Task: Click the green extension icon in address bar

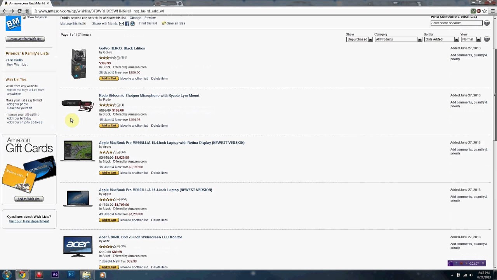Action: click(473, 11)
